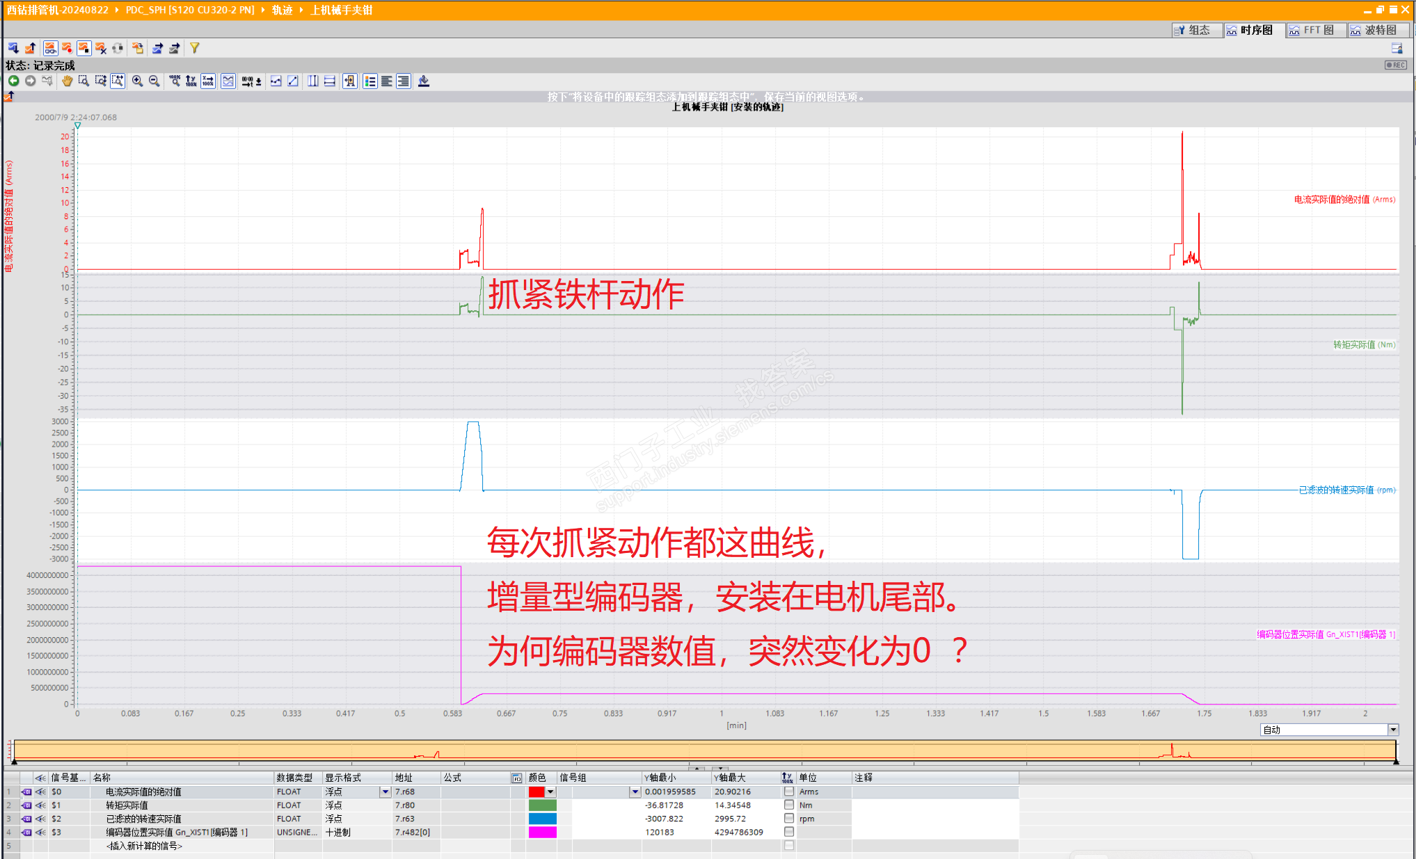1416x859 pixels.
Task: Expand the signal group dropdown in row 1
Action: (x=635, y=792)
